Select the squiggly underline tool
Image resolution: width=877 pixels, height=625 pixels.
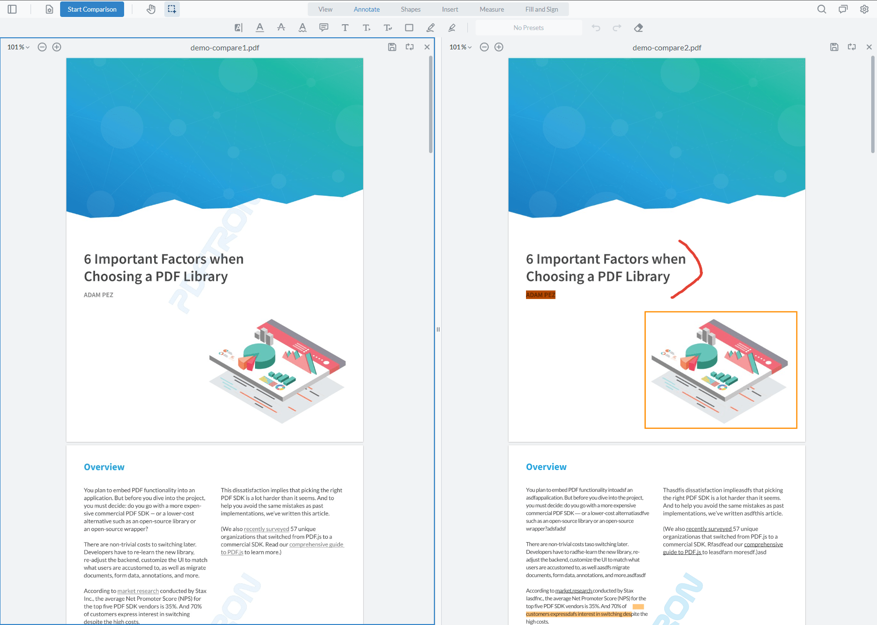[x=303, y=28]
